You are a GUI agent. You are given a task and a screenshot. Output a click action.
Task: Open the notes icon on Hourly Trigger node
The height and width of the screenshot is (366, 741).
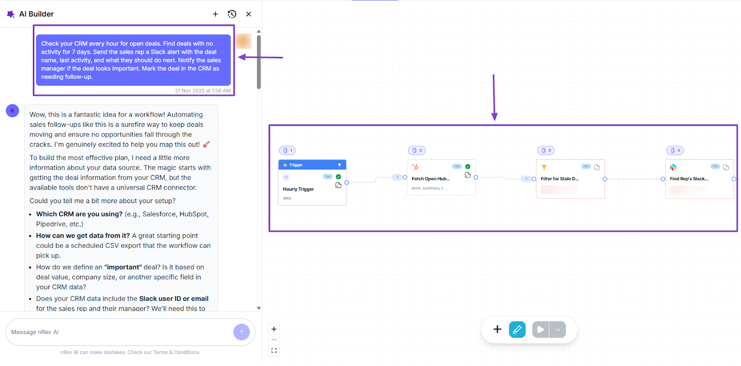pos(339,185)
